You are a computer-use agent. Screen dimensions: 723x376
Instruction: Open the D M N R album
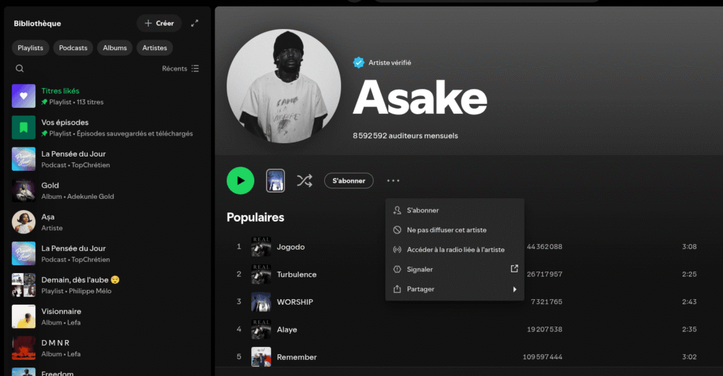(107, 348)
